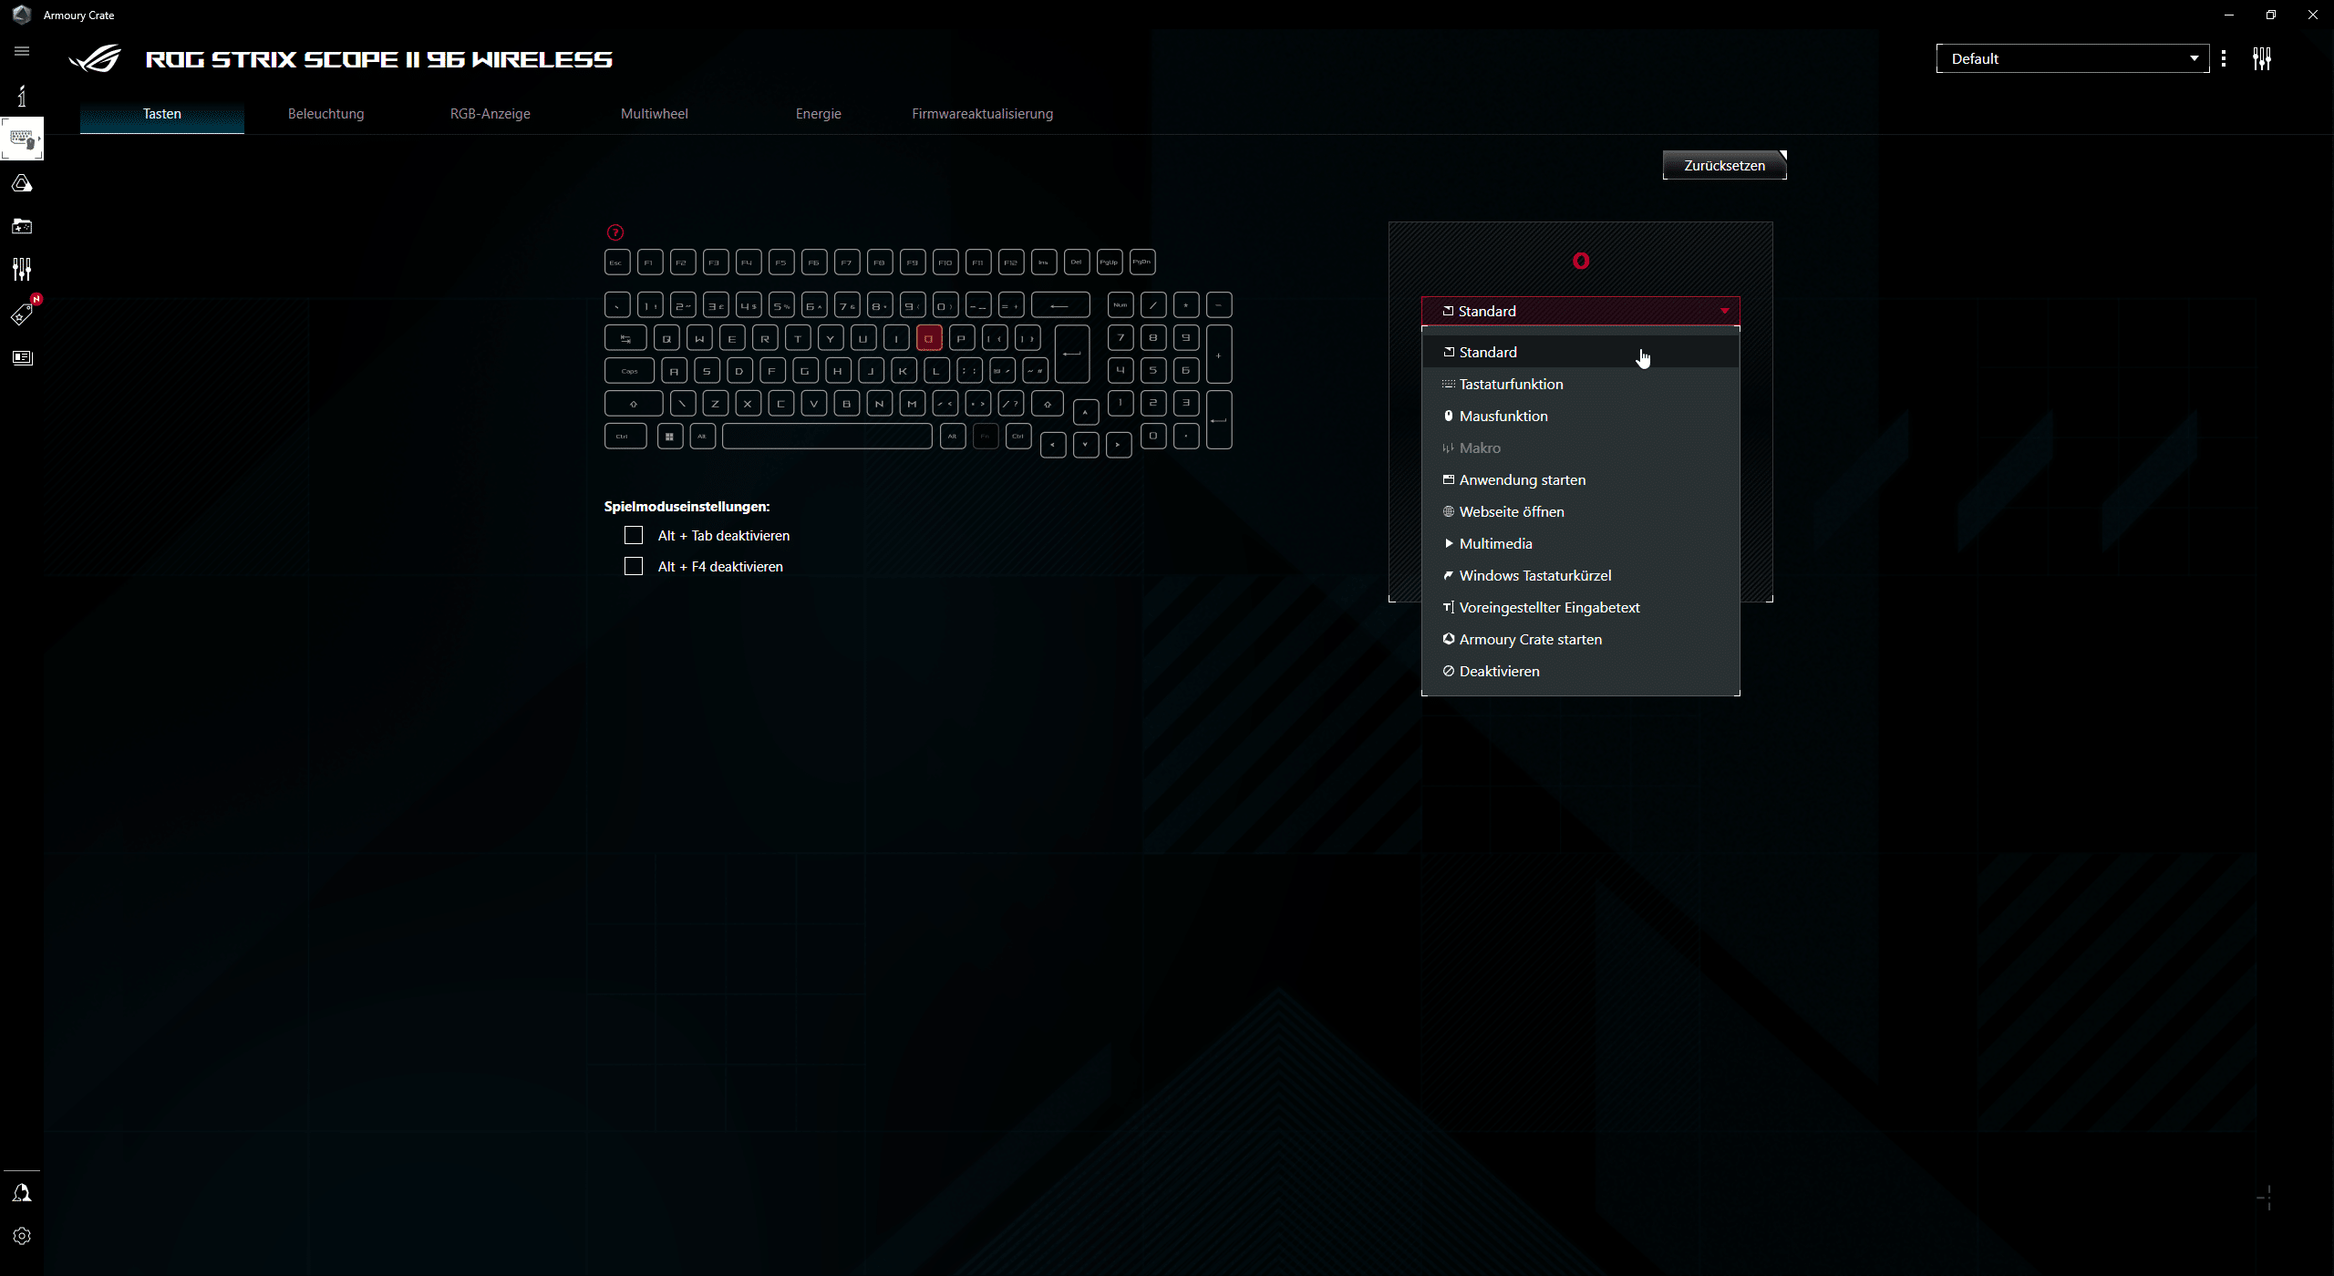
Task: Select the spacebar on keyboard diagram
Action: (x=826, y=437)
